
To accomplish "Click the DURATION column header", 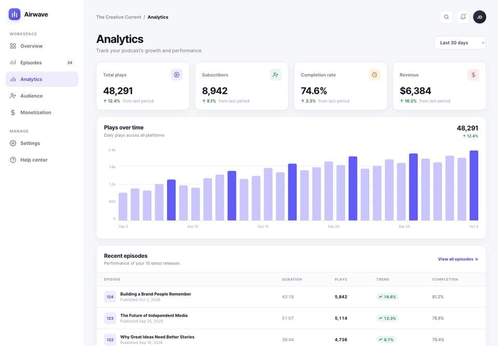I will (292, 279).
